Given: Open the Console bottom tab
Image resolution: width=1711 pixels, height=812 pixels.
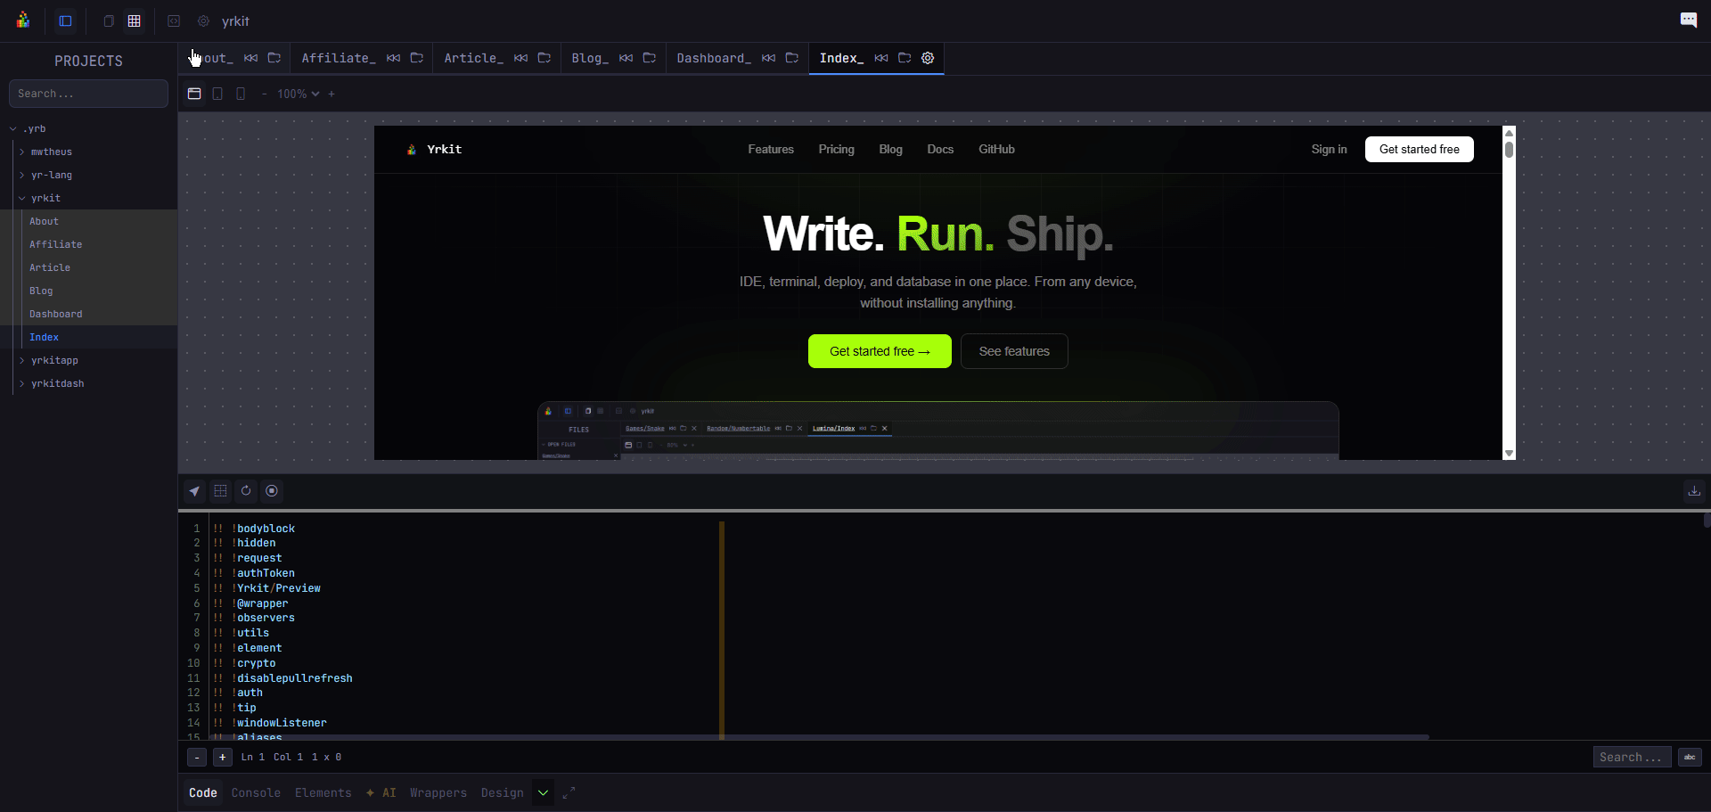Looking at the screenshot, I should pyautogui.click(x=256, y=793).
